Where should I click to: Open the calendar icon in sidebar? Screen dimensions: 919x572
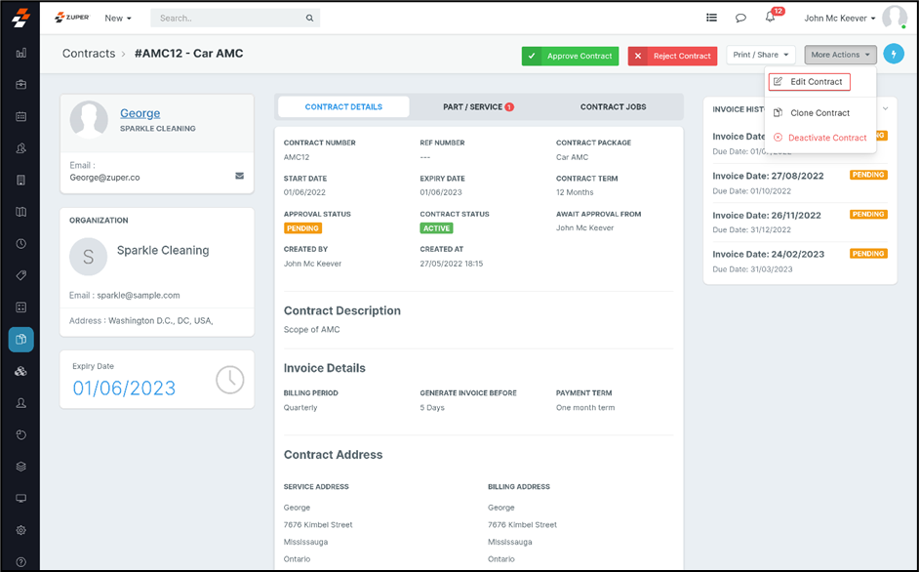(20, 116)
